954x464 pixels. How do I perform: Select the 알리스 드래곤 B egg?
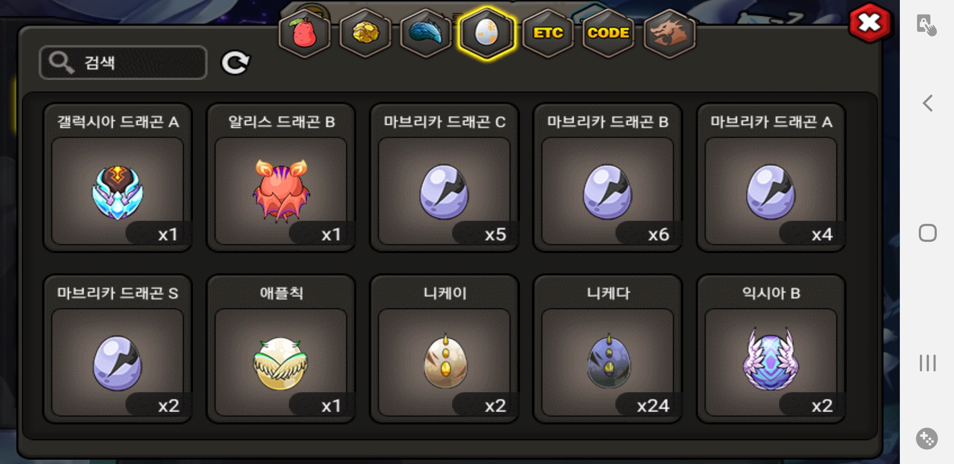281,177
